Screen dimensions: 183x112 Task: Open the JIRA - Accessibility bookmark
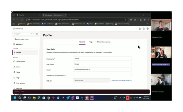pyautogui.click(x=33, y=24)
